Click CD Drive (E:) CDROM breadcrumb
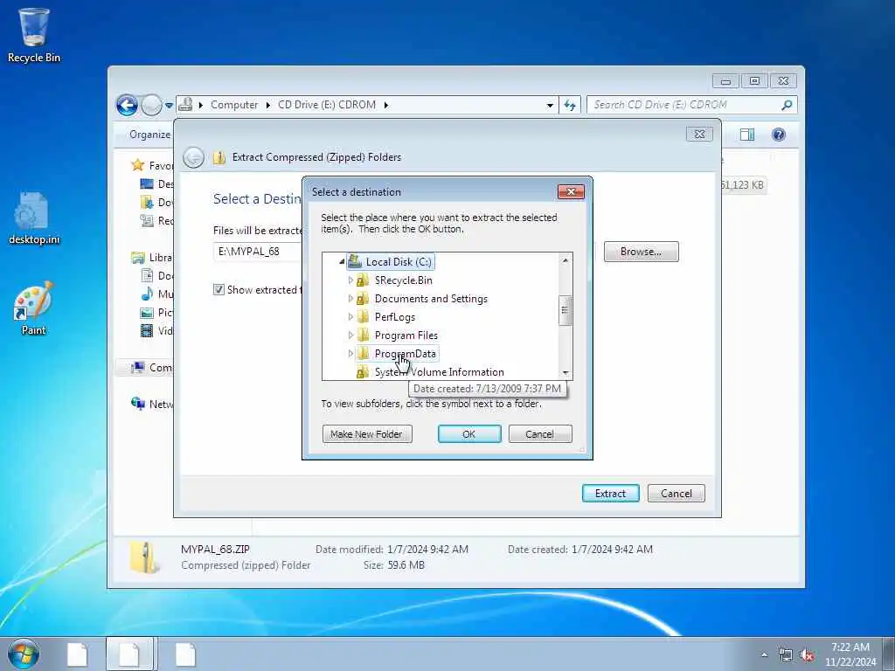Image resolution: width=895 pixels, height=671 pixels. 327,105
